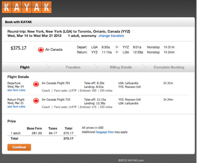Click the All prices in USD note
The image size is (197, 163).
tap(93, 128)
